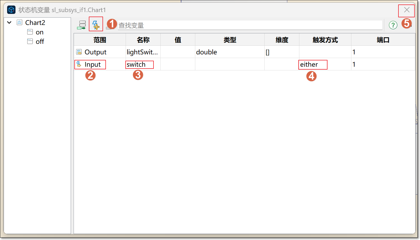Open the 'double' type cell
The image size is (420, 240).
tap(229, 52)
